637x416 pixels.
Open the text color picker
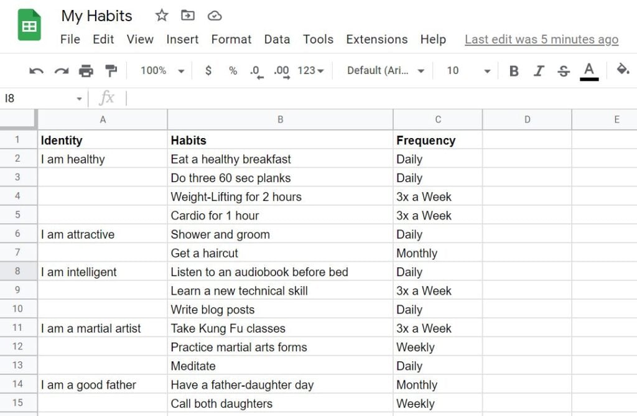point(589,70)
